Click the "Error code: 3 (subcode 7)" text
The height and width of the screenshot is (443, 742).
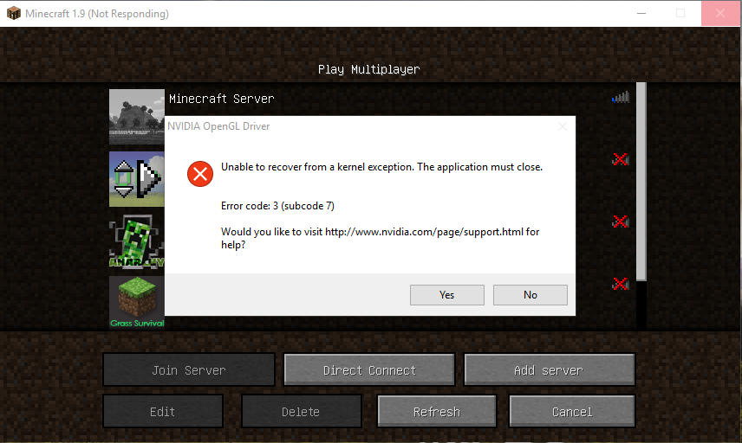(x=277, y=206)
